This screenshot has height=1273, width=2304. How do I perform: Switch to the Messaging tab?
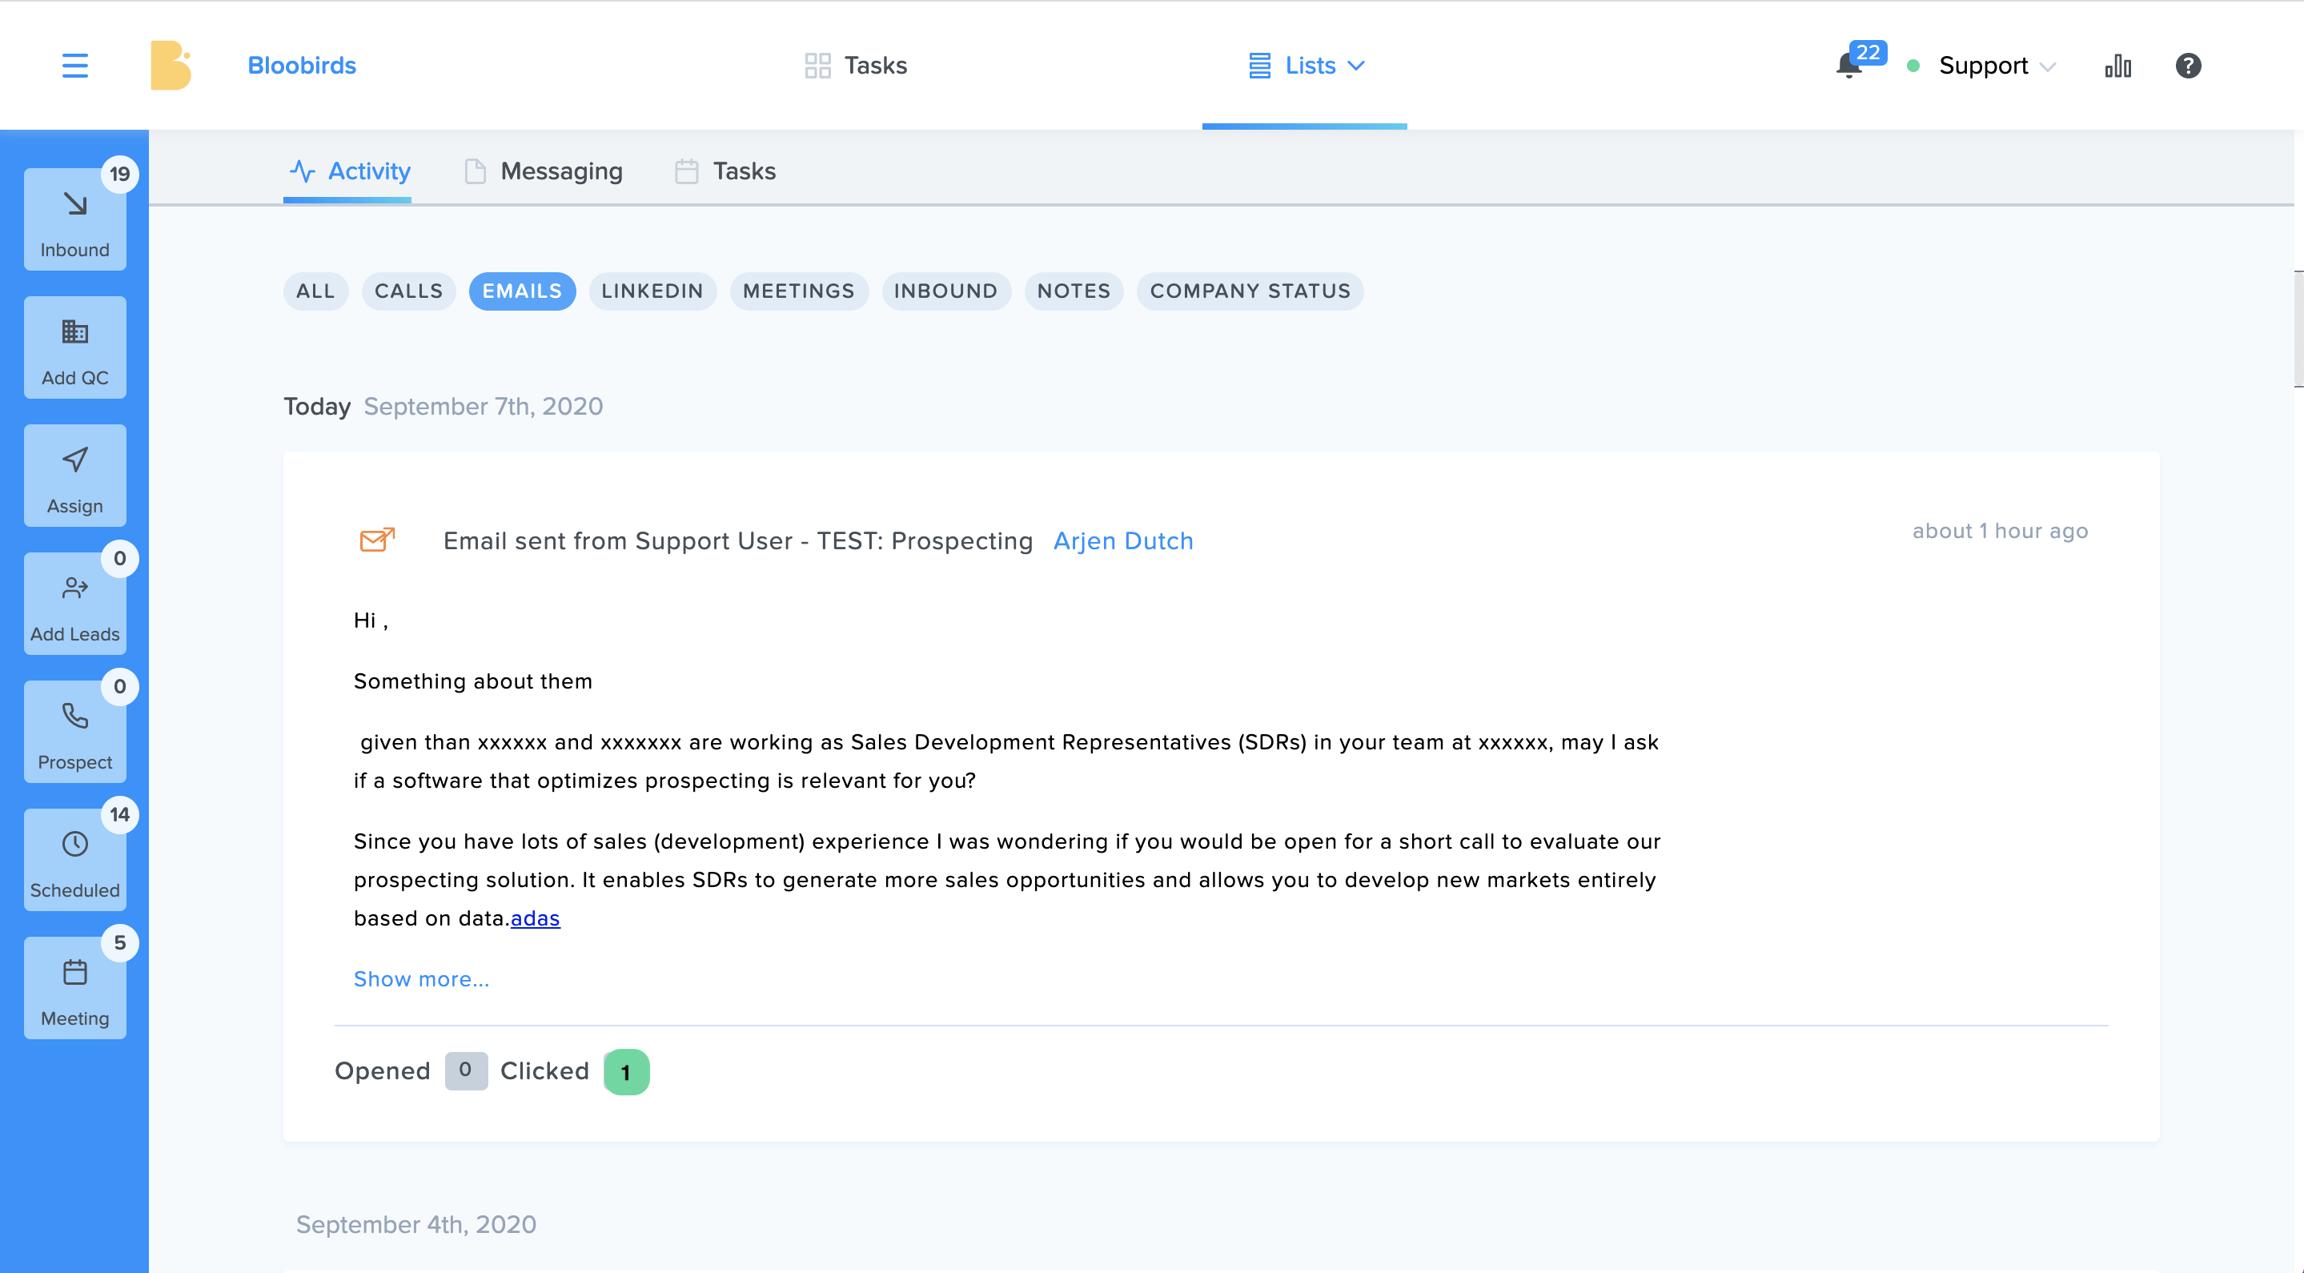click(544, 171)
